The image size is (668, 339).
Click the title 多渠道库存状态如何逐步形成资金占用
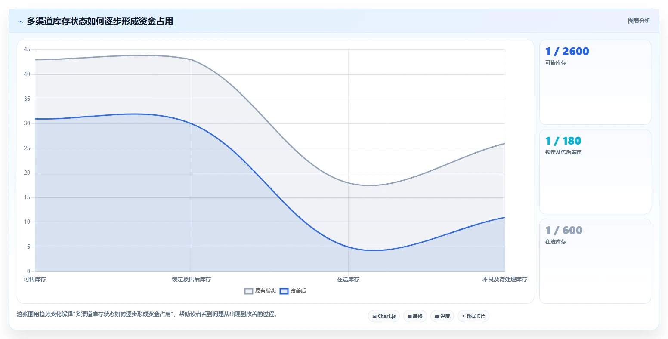tap(100, 22)
